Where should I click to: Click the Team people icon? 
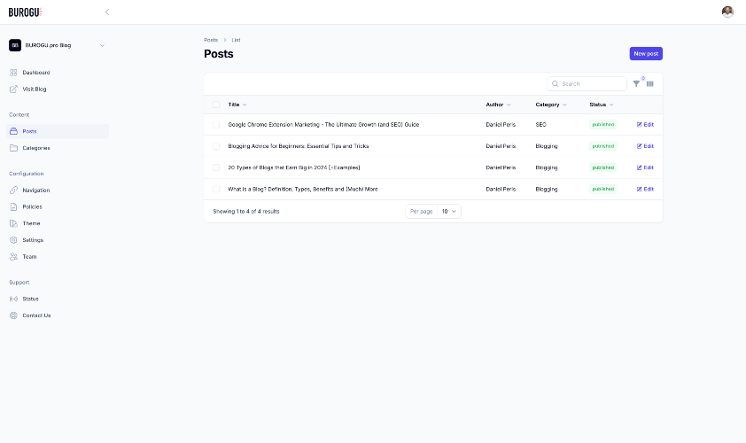click(13, 257)
